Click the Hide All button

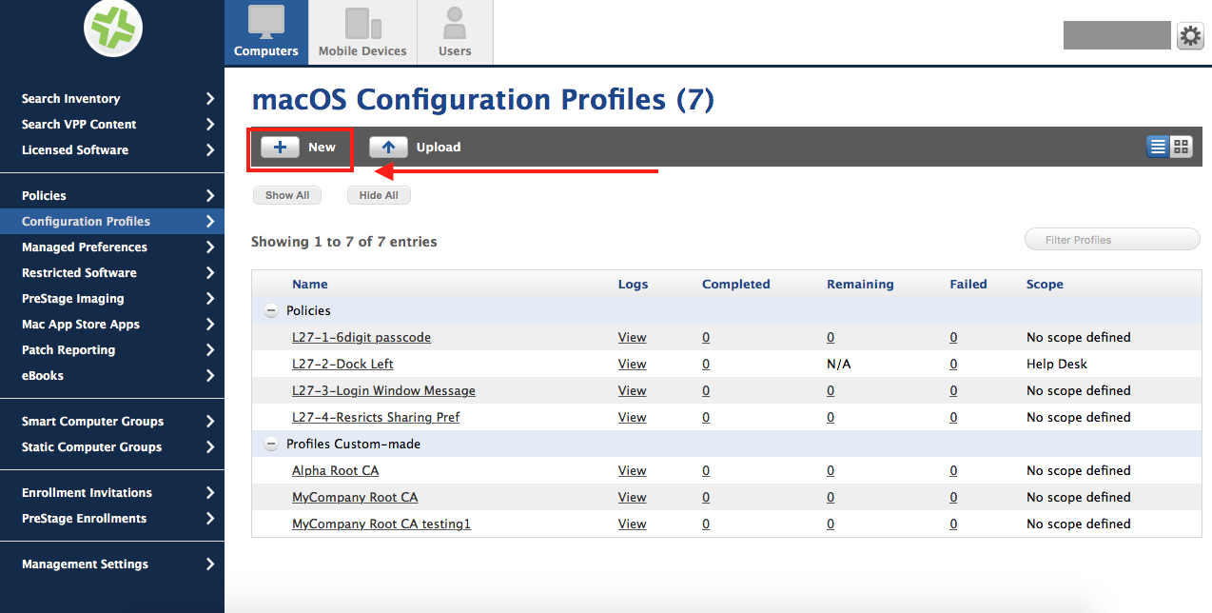[379, 195]
